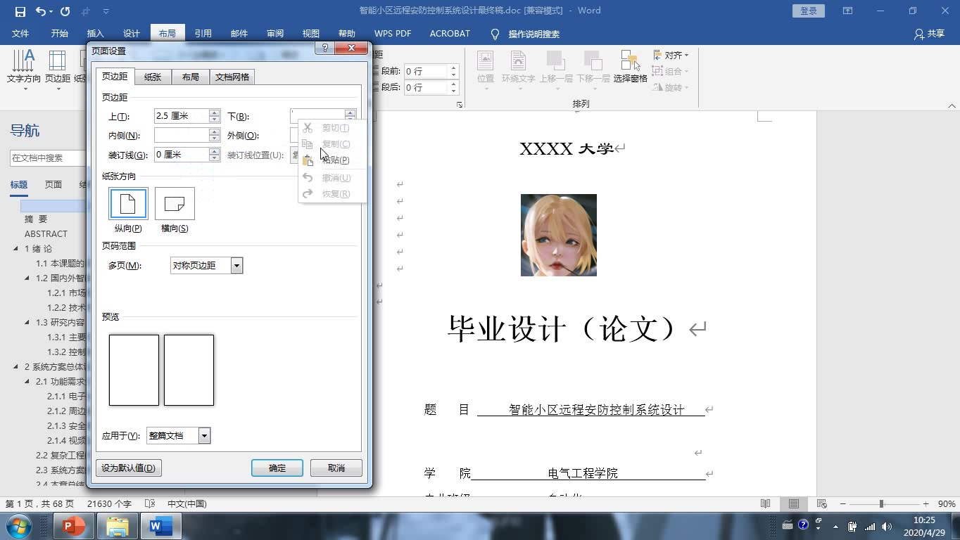Click zoom out minus button
Screen dimensions: 960x540
[x=842, y=503]
